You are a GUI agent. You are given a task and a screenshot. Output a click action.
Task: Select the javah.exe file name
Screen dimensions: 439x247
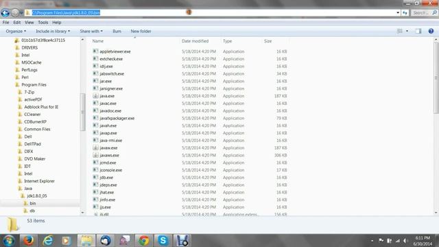(108, 126)
